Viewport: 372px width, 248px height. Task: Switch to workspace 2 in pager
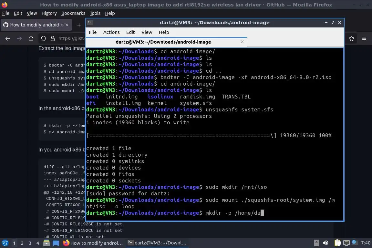(22, 243)
